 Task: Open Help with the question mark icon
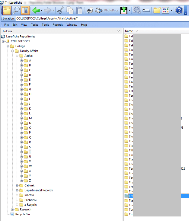click(179, 10)
